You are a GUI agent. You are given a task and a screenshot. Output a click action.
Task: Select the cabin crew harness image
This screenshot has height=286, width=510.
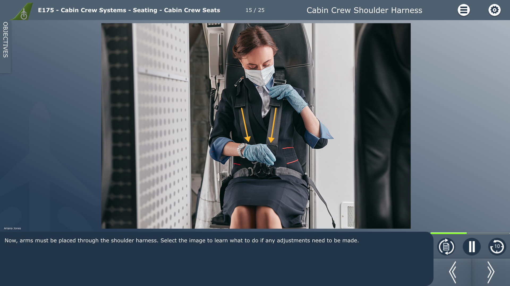[256, 126]
